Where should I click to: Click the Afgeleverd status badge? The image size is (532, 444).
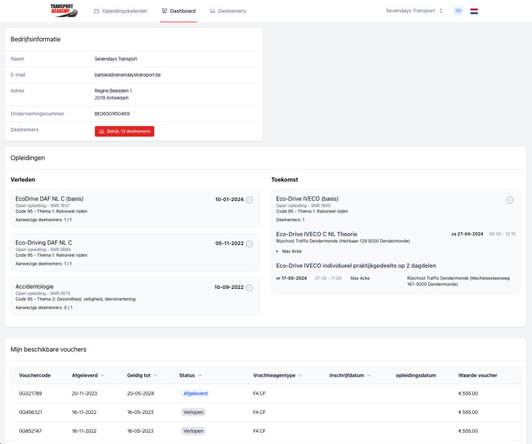[x=196, y=393]
